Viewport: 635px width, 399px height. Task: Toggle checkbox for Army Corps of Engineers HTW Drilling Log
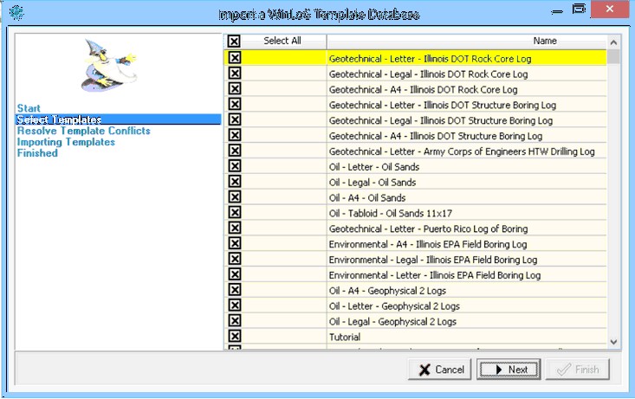point(234,151)
